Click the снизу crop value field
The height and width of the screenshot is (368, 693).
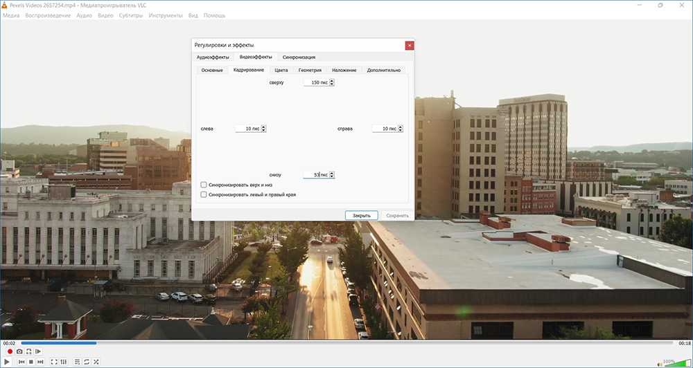[x=315, y=175]
